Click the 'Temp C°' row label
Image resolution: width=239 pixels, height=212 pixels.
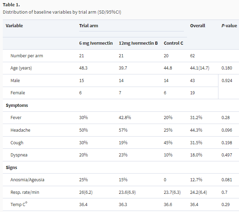tap(19, 204)
